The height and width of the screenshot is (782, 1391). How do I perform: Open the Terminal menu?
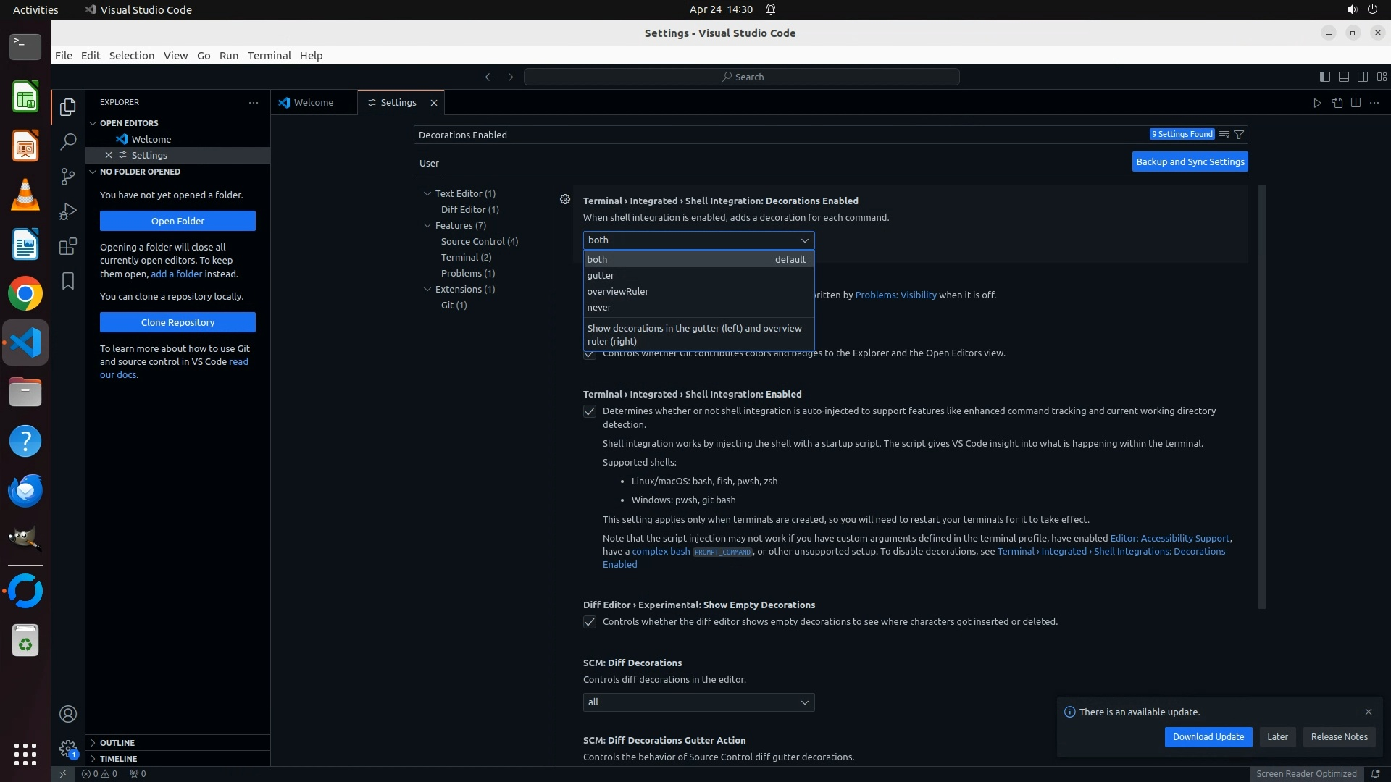(x=269, y=56)
